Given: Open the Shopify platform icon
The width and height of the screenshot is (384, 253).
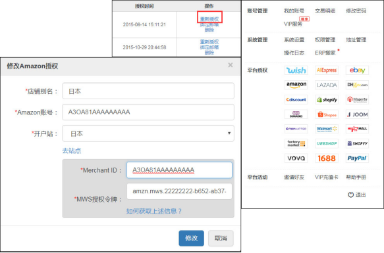Looking at the screenshot, I should (327, 99).
